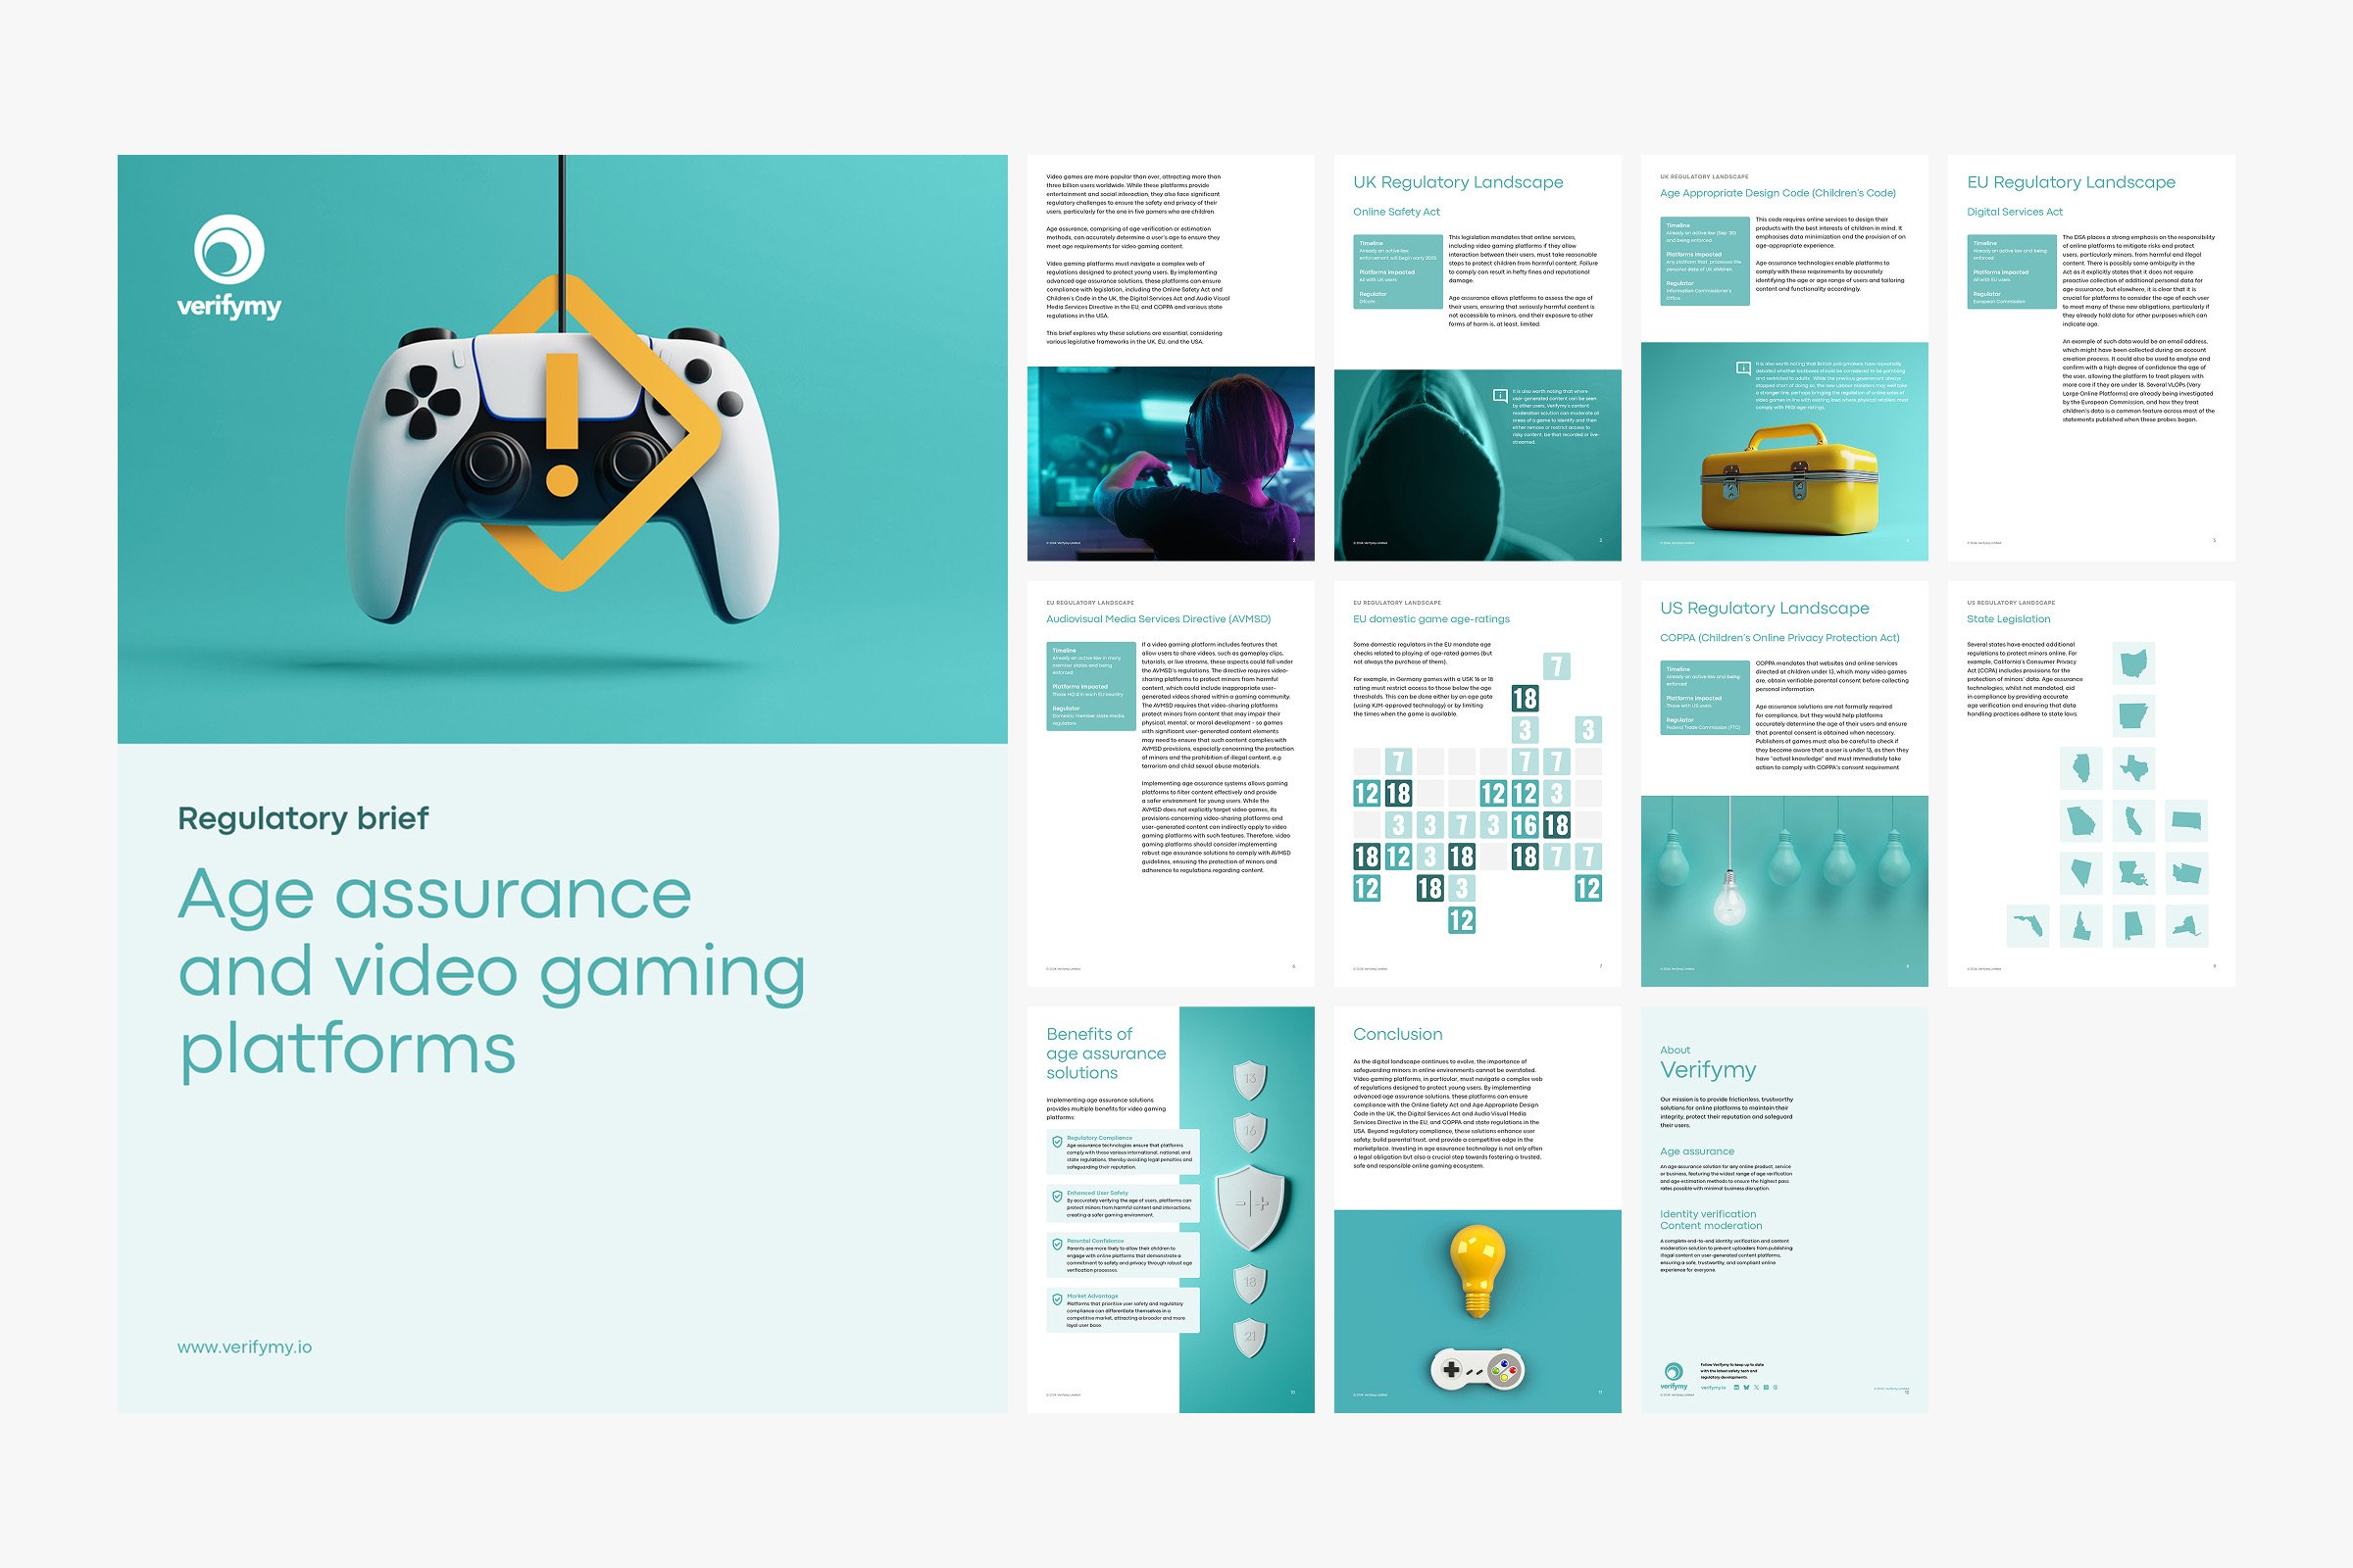The image size is (2353, 1568).
Task: Click the "Benefits of age assurance solutions" heading
Action: (1106, 1053)
